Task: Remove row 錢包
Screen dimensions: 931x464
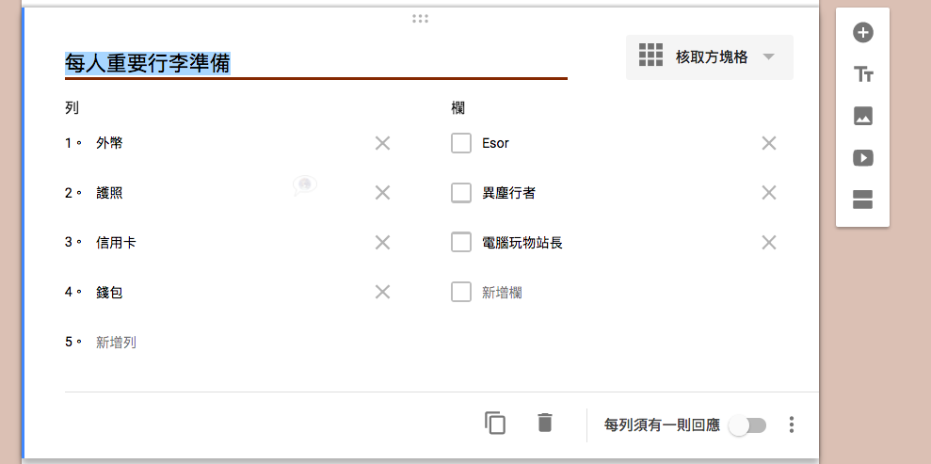Action: 382,292
